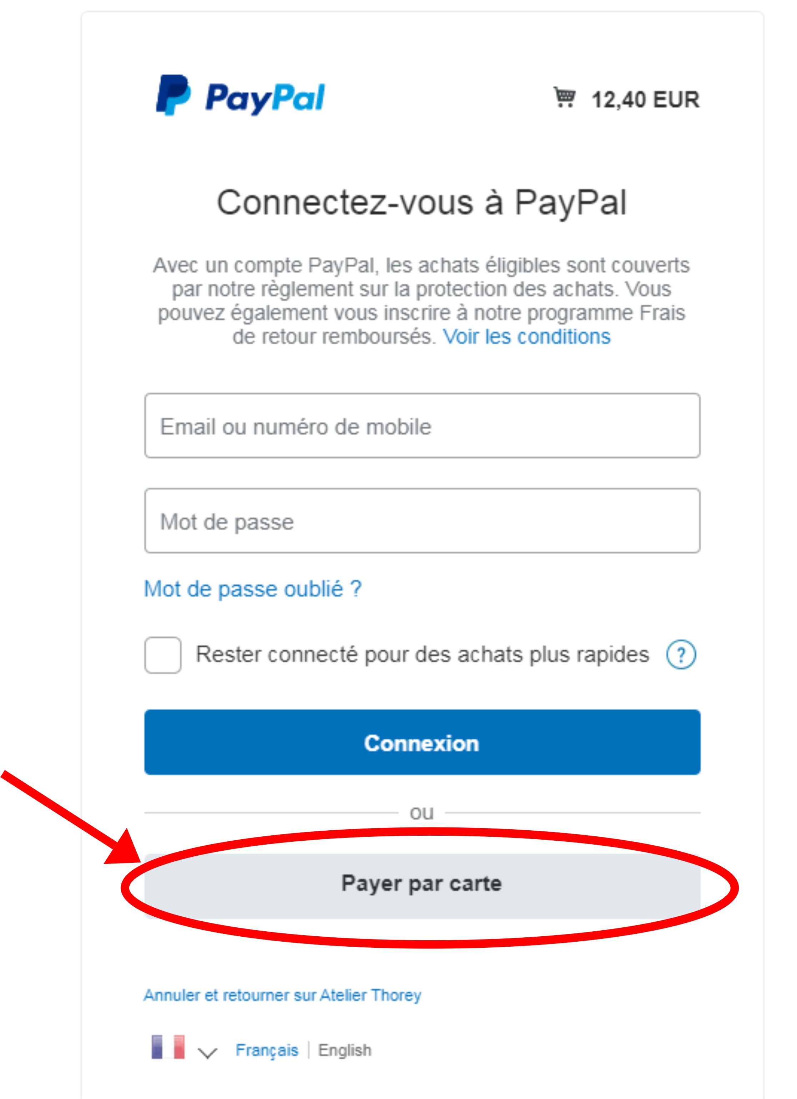Click 'Annuler et retourner sur Atelier Thorey'
The image size is (797, 1099).
click(x=282, y=995)
